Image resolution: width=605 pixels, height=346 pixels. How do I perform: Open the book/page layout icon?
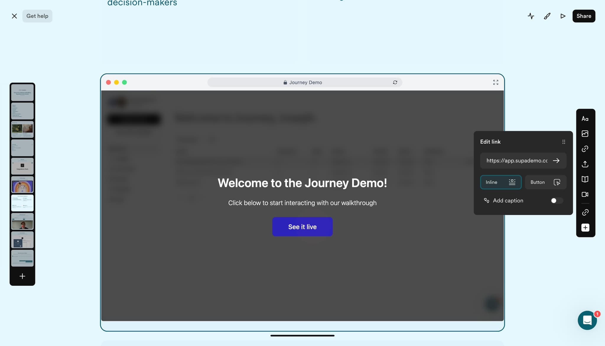(585, 179)
